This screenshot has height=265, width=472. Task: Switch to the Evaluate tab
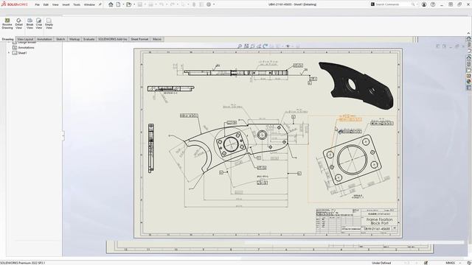click(88, 39)
